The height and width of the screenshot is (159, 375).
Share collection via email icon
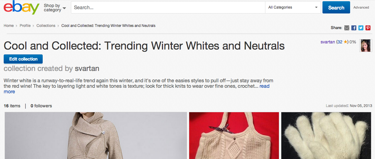pos(347,28)
